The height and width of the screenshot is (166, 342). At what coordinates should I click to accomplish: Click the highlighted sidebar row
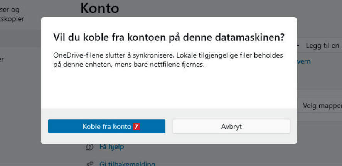click(19, 40)
